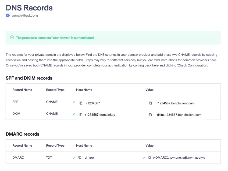Copy the SPF value r1234567.benchclient.com
The height and width of the screenshot is (171, 228).
click(x=151, y=103)
